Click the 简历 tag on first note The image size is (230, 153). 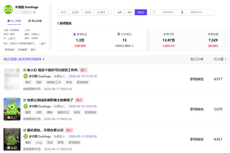click(28, 82)
